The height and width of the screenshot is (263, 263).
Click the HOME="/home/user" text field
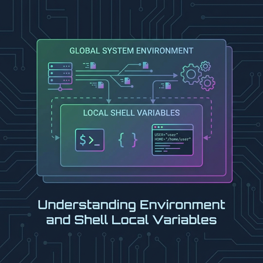[x=173, y=139]
